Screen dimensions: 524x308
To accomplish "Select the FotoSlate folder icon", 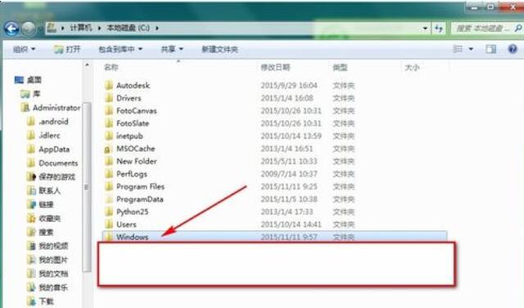I will point(109,124).
